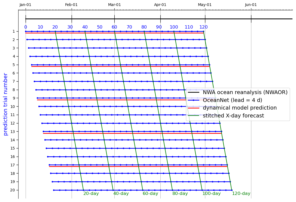Select the 60-day forecast label
The width and height of the screenshot is (296, 202).
pyautogui.click(x=150, y=194)
